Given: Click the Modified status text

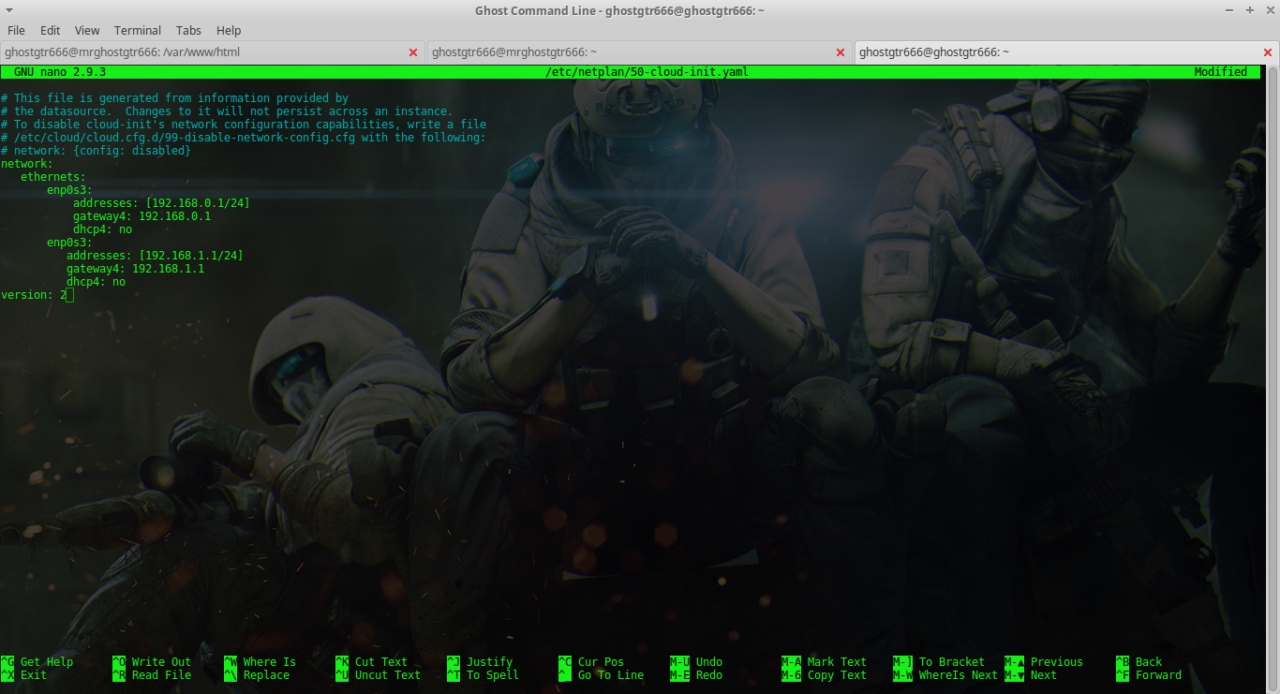Looking at the screenshot, I should [x=1220, y=72].
